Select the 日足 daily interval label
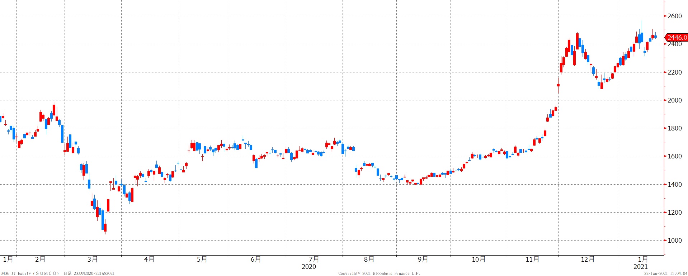 67,273
